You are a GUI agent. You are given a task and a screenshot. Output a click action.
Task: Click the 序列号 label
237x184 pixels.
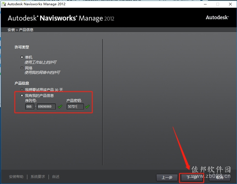pos(31,101)
